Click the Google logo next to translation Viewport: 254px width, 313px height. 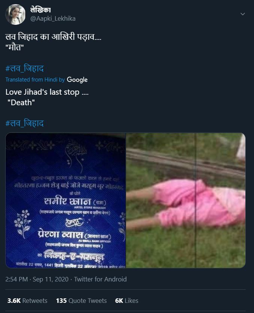pyautogui.click(x=77, y=80)
